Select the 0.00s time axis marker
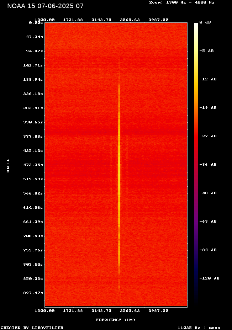The image size is (232, 330). pyautogui.click(x=36, y=23)
